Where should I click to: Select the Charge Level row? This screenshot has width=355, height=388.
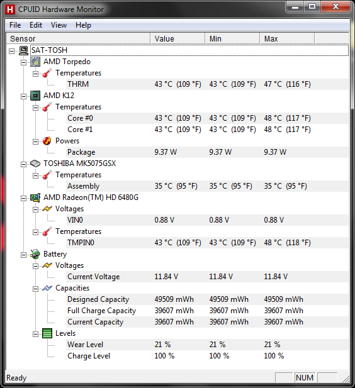208,356
